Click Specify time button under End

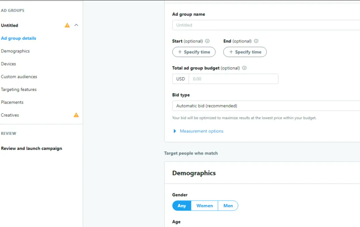pos(245,52)
